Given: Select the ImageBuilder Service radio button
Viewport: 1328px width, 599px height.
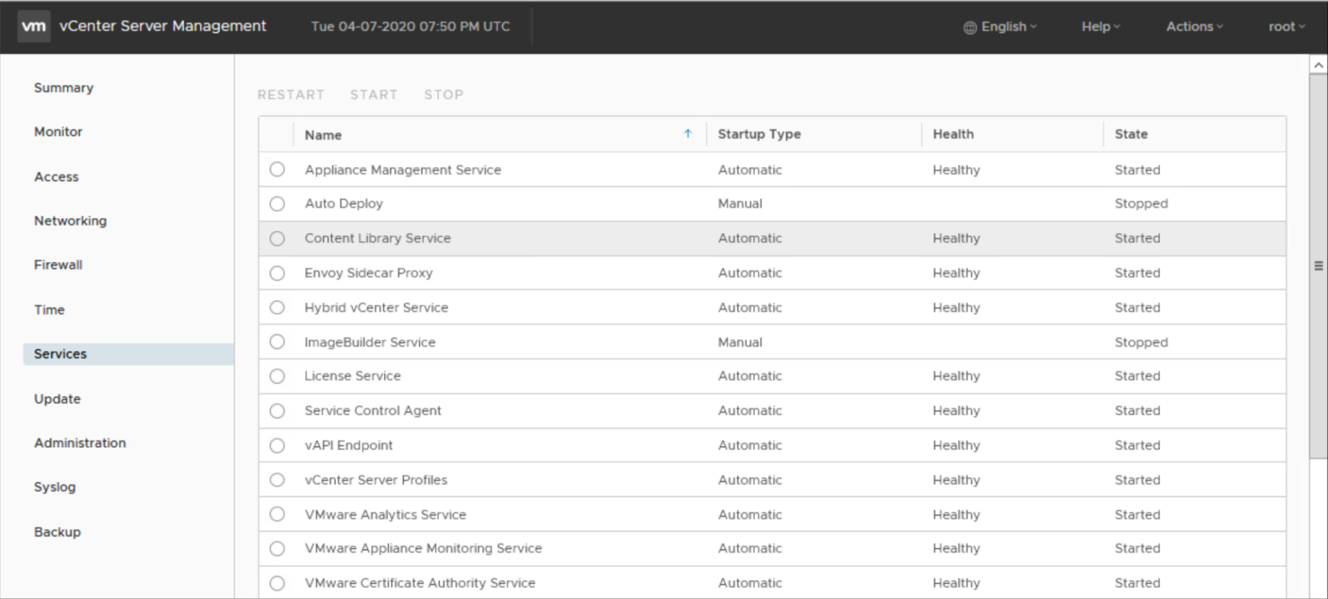Looking at the screenshot, I should (x=277, y=342).
